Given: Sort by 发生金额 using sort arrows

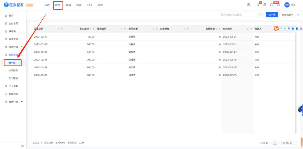Looking at the screenshot, I should point(90,29).
